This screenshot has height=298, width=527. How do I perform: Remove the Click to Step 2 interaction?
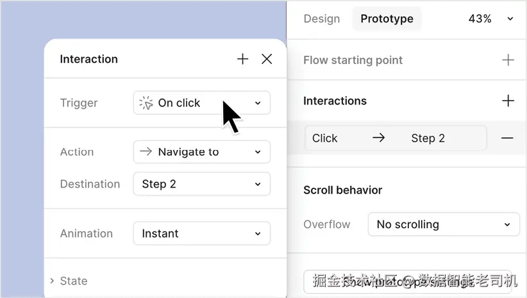click(x=507, y=138)
